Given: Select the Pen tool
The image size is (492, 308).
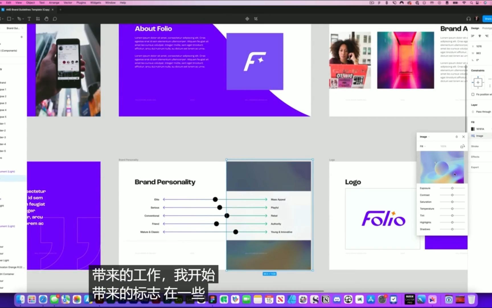Looking at the screenshot, I should [19, 19].
